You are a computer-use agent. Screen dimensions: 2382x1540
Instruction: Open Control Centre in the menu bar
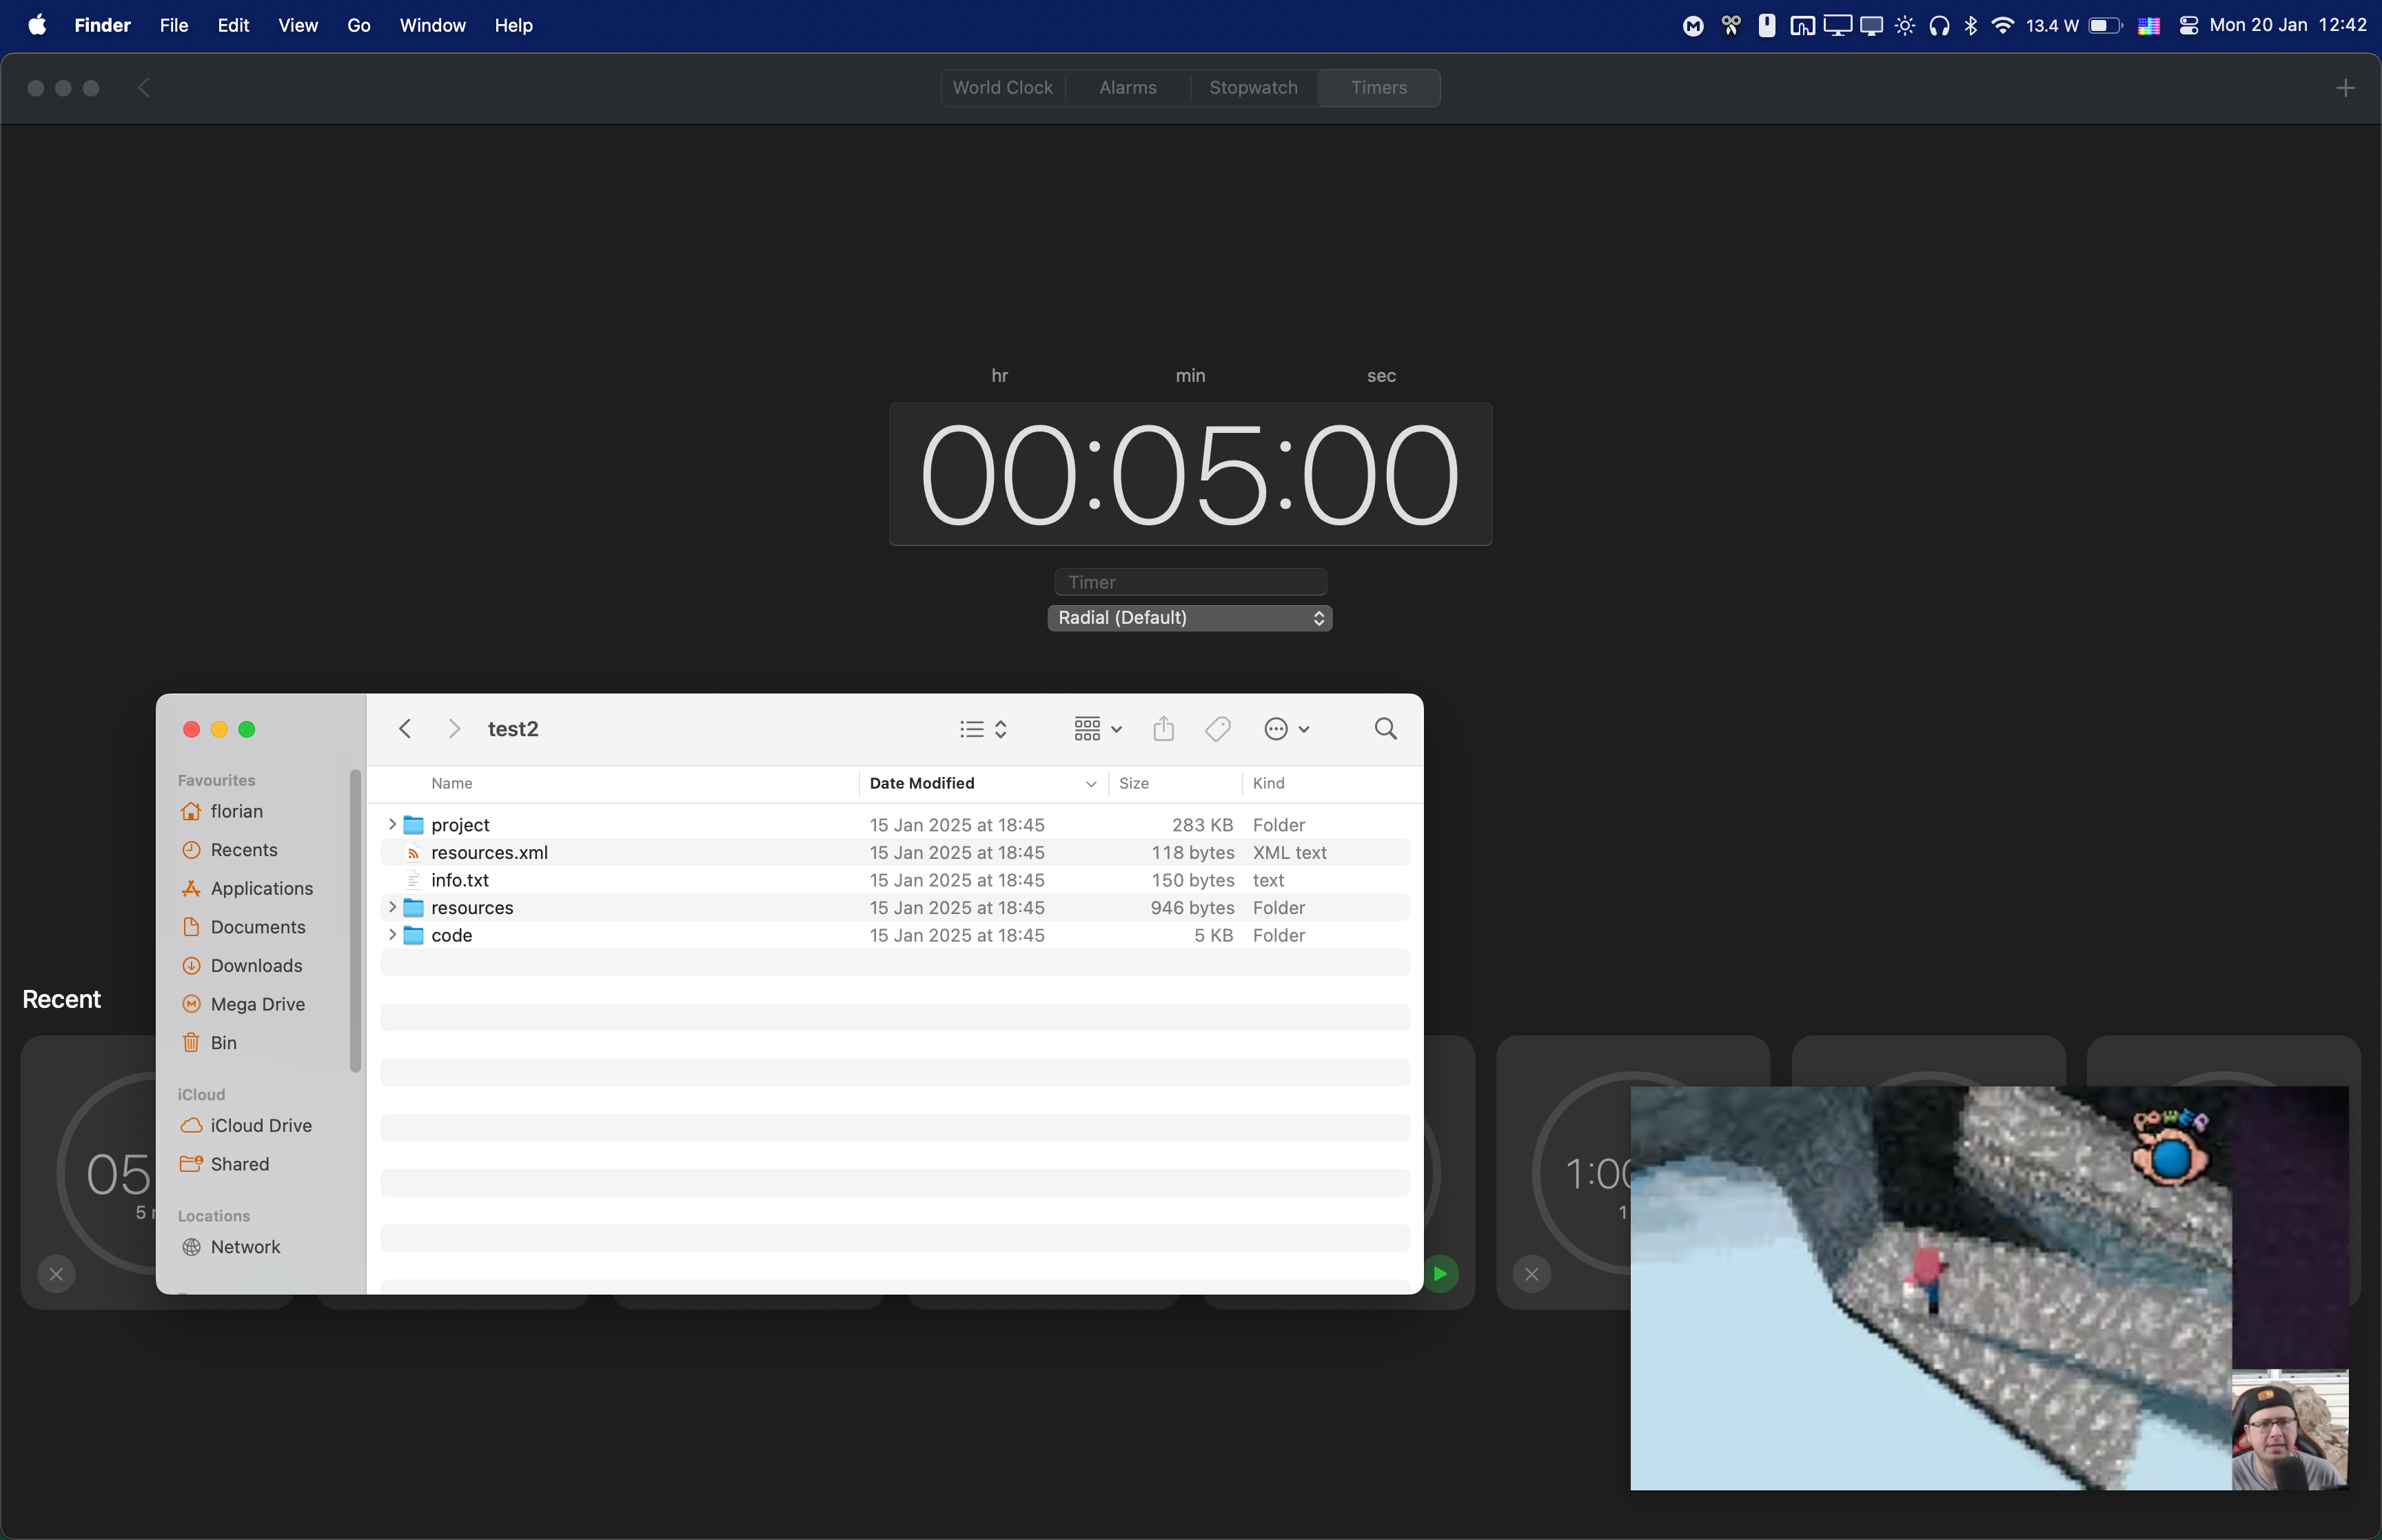(2188, 25)
